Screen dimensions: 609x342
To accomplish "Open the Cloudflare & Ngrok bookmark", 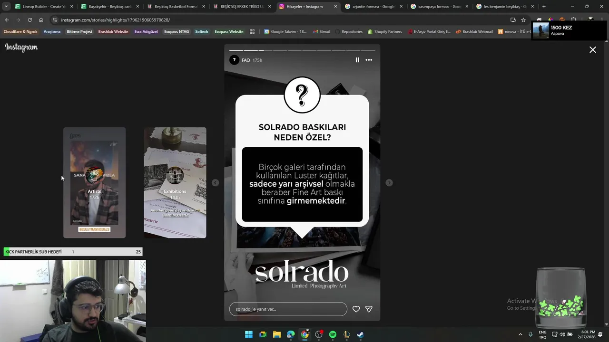I will point(20,32).
